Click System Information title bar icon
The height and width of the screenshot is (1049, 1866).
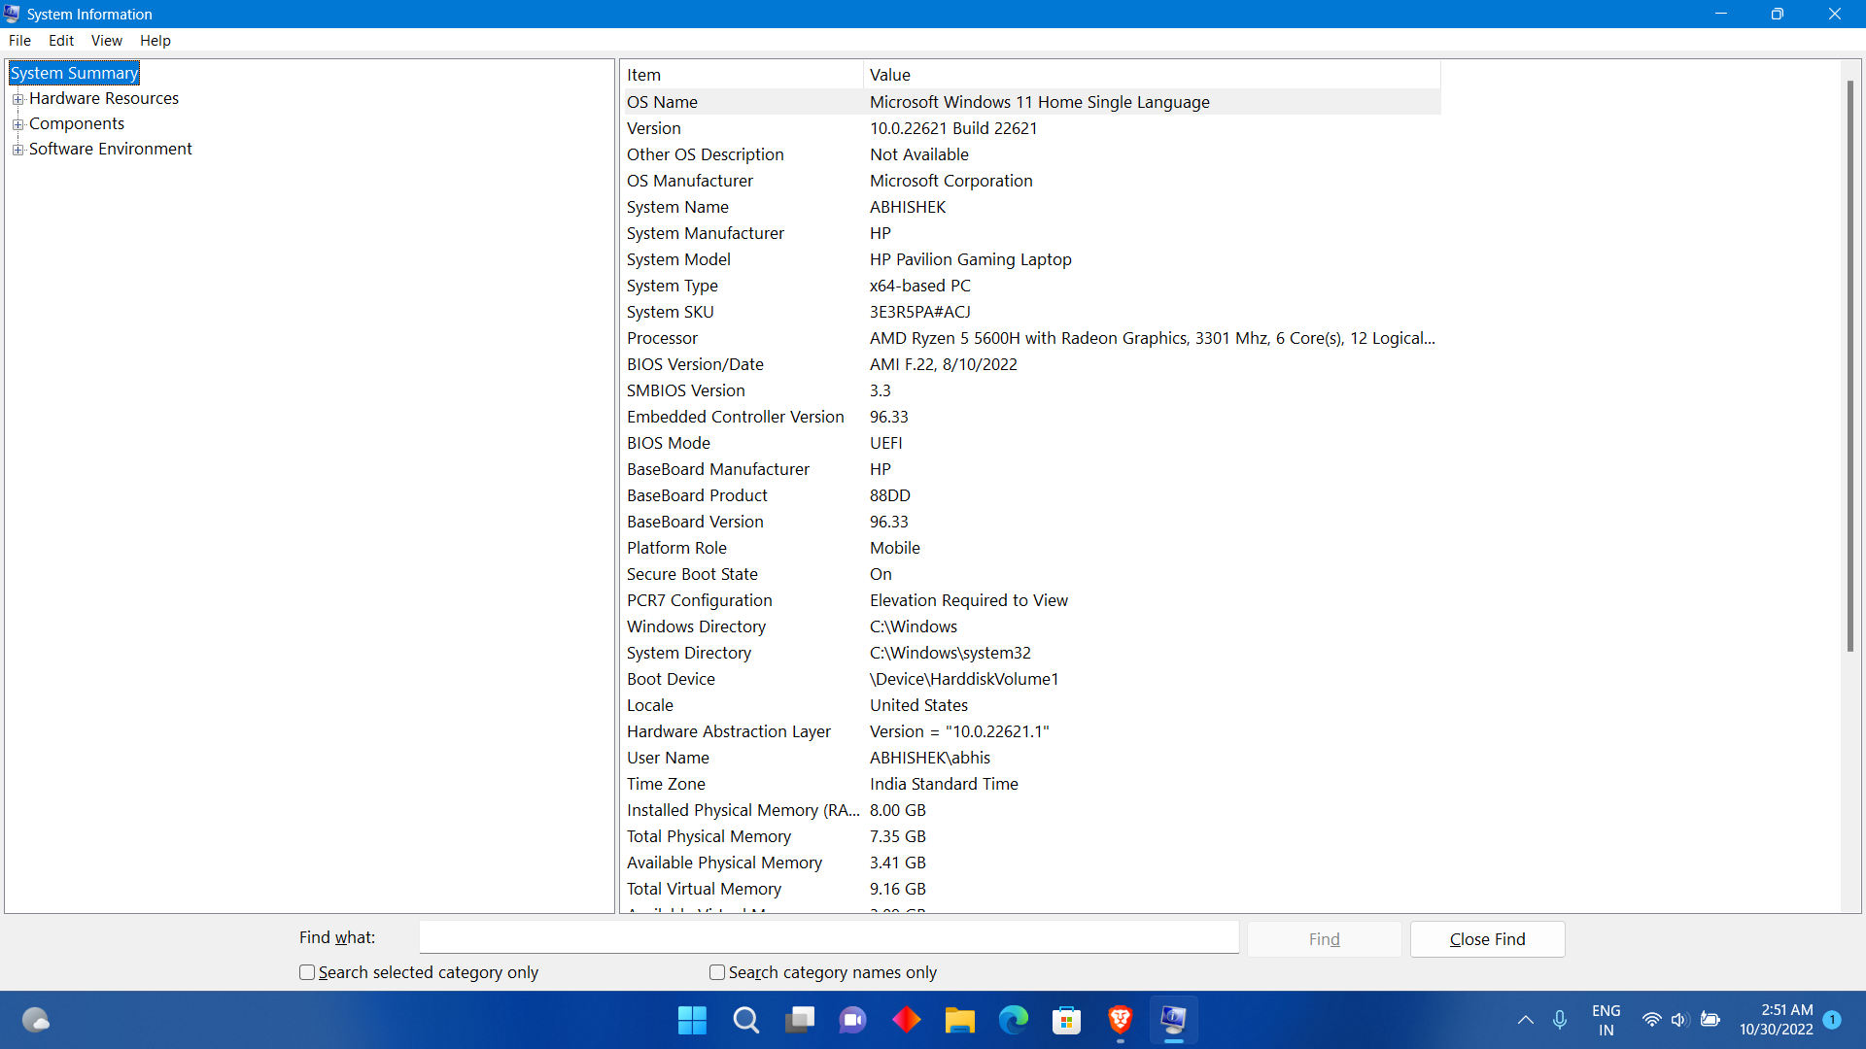13,14
